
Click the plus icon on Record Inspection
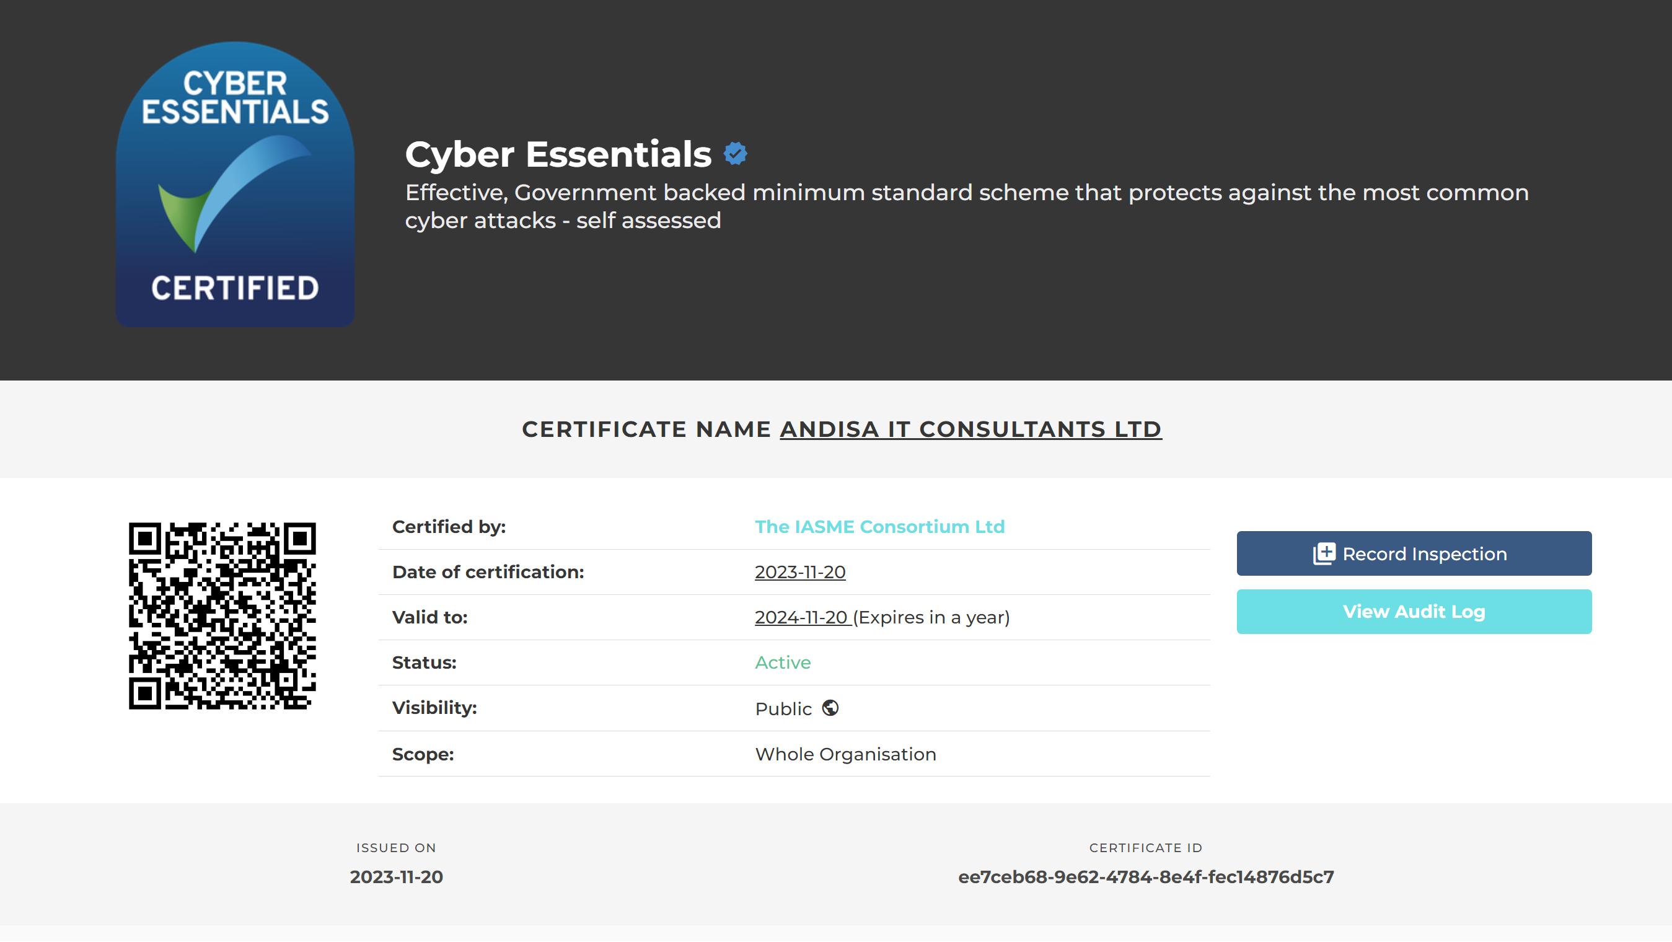(1324, 554)
